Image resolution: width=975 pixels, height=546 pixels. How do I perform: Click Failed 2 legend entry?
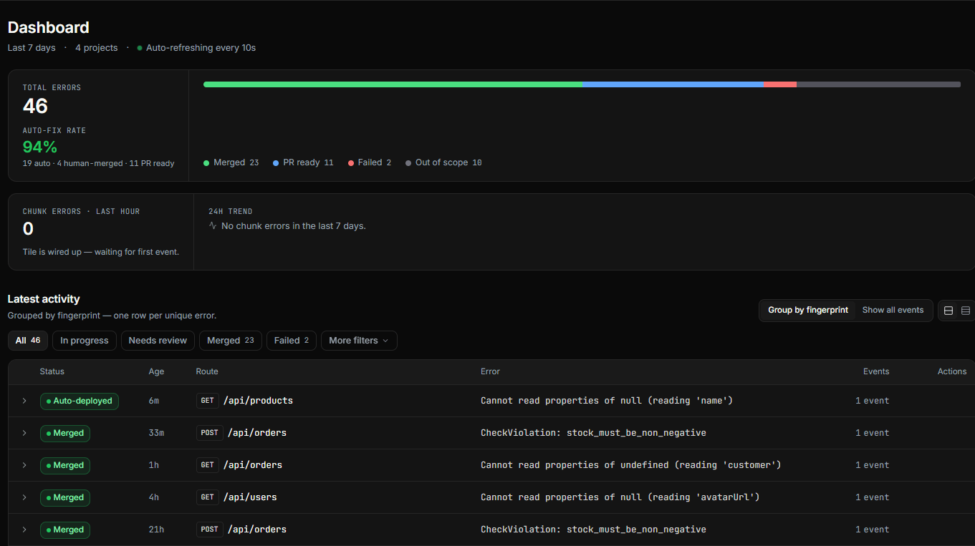pyautogui.click(x=370, y=162)
